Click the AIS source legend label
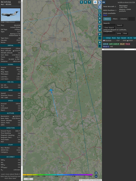 [111, 47]
